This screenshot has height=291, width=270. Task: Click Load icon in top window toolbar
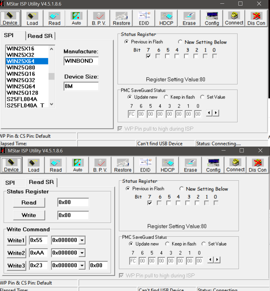tap(32, 18)
